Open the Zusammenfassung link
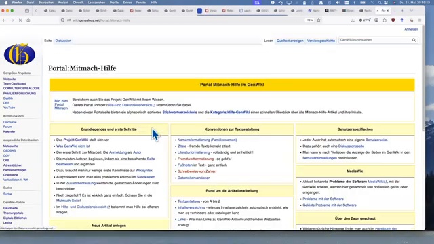Image resolution: width=434 pixels, height=244 pixels. [81, 183]
